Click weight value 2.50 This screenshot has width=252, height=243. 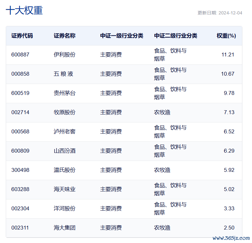point(229,228)
